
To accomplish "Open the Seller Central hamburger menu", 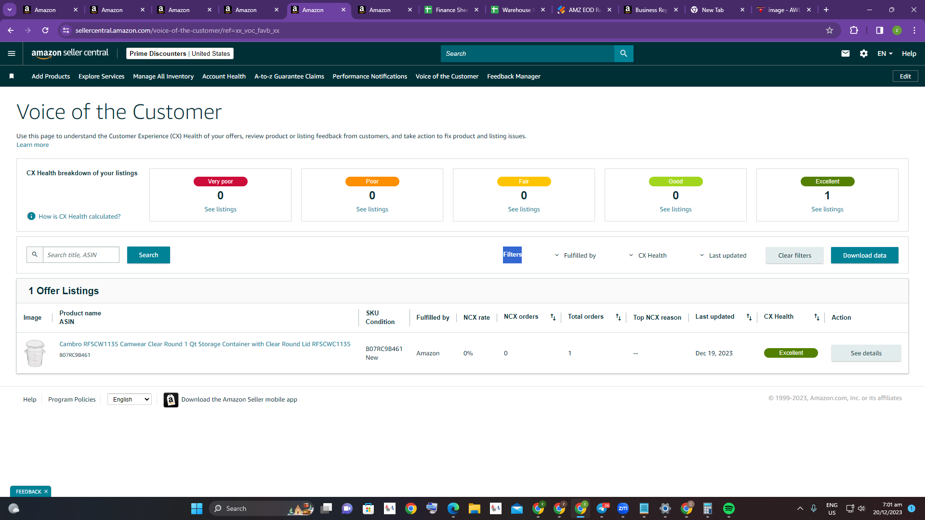I will 12,53.
